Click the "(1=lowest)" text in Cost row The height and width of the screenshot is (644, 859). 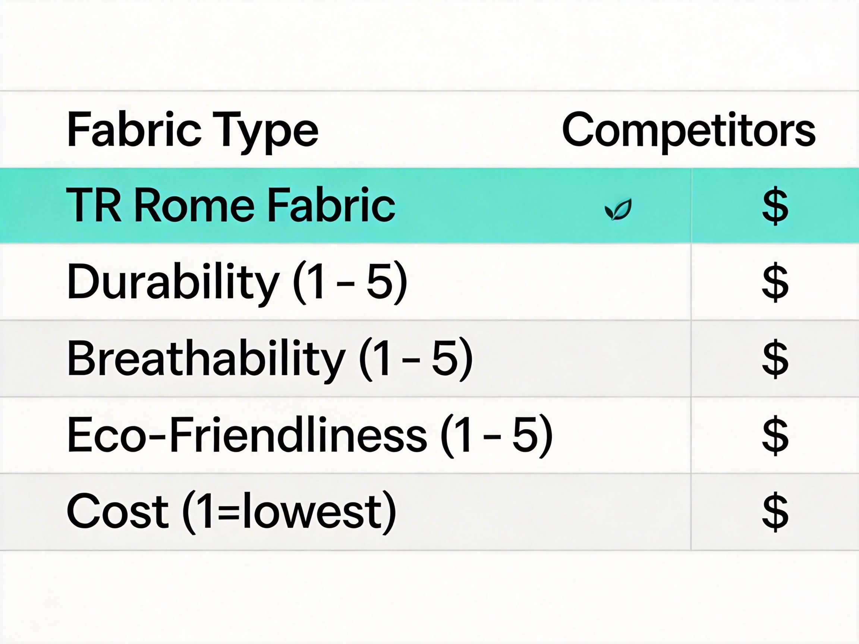[289, 511]
